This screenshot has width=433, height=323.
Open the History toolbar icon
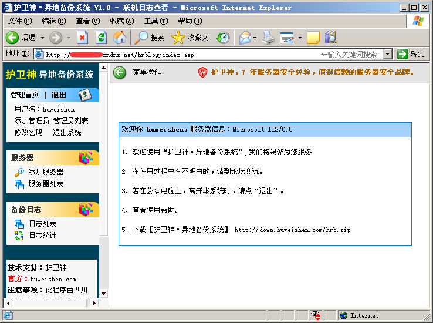tap(223, 38)
